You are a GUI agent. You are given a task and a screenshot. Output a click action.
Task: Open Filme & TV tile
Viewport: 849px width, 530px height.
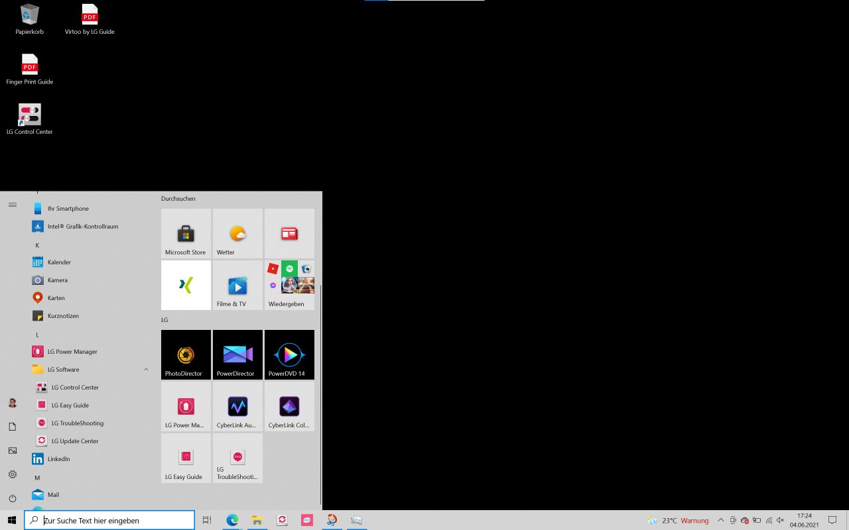pyautogui.click(x=237, y=285)
